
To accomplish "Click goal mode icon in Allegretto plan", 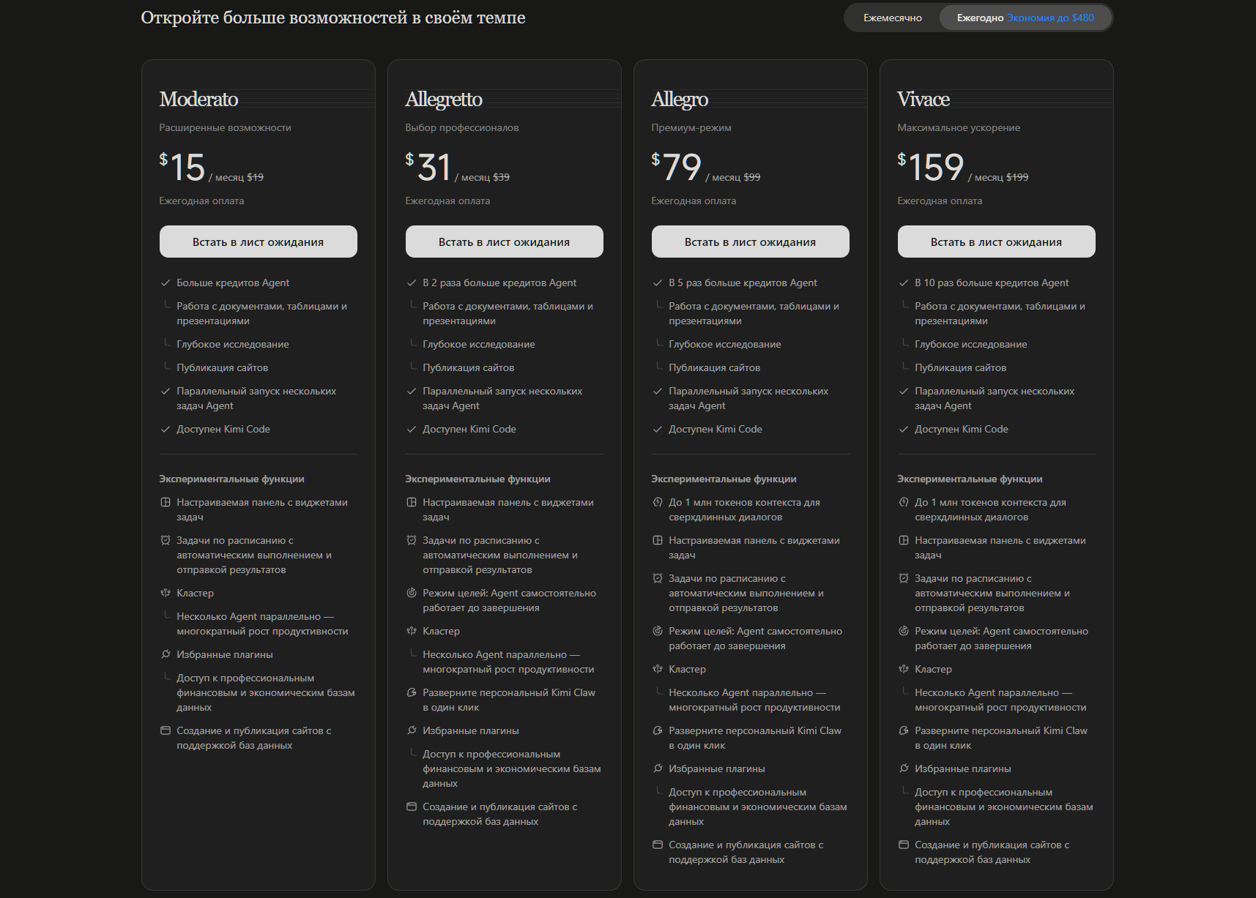I will 412,593.
